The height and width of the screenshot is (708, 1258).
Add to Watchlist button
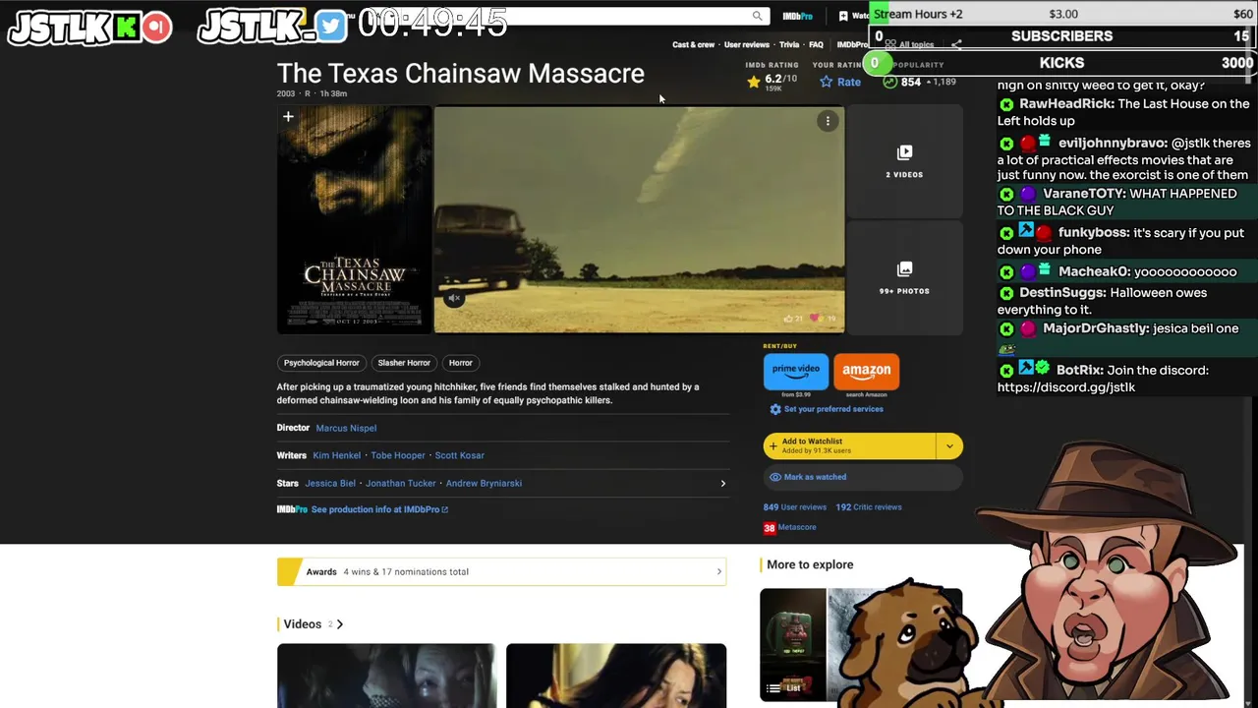pos(849,445)
